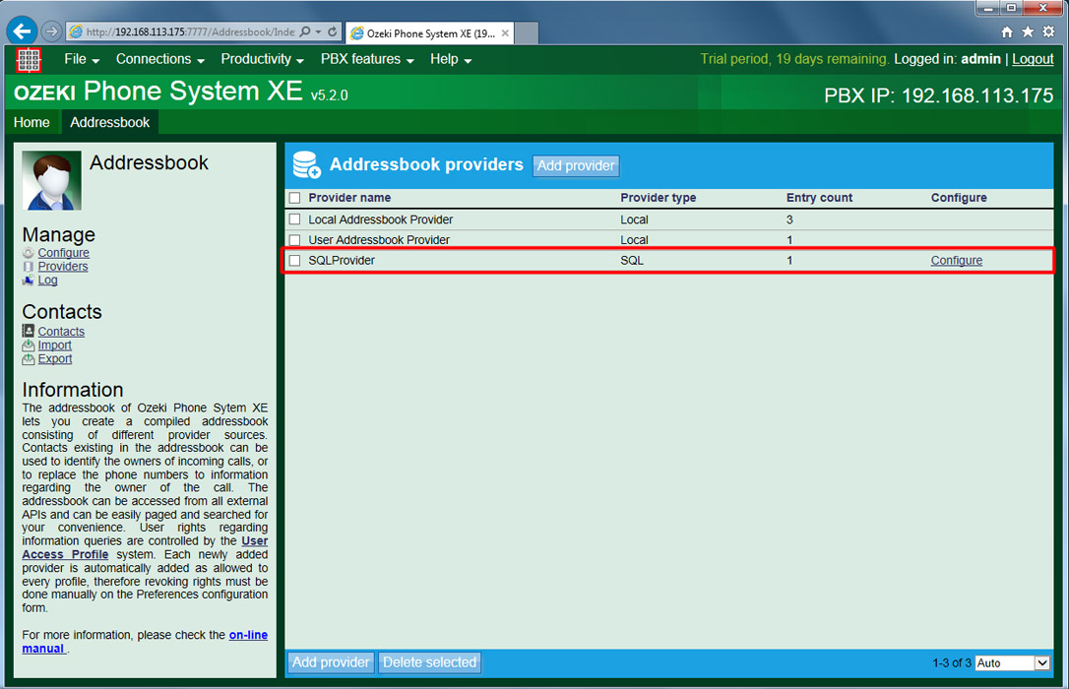
Task: Expand the address bar dropdown arrow
Action: coord(318,31)
